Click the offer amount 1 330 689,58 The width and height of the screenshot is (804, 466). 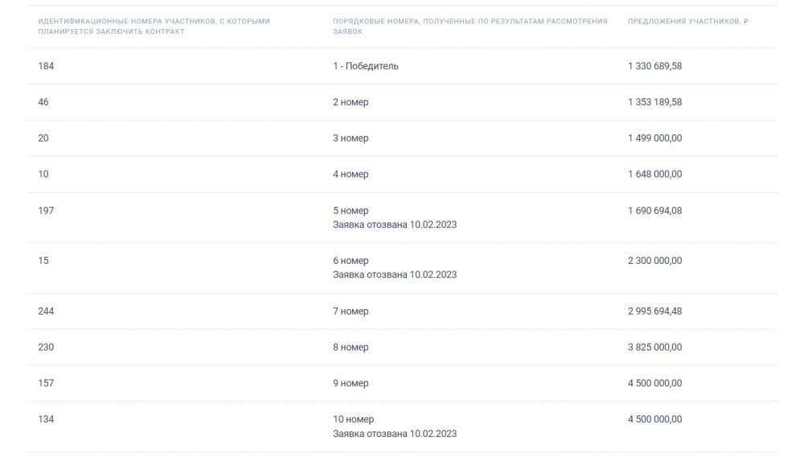click(x=654, y=66)
